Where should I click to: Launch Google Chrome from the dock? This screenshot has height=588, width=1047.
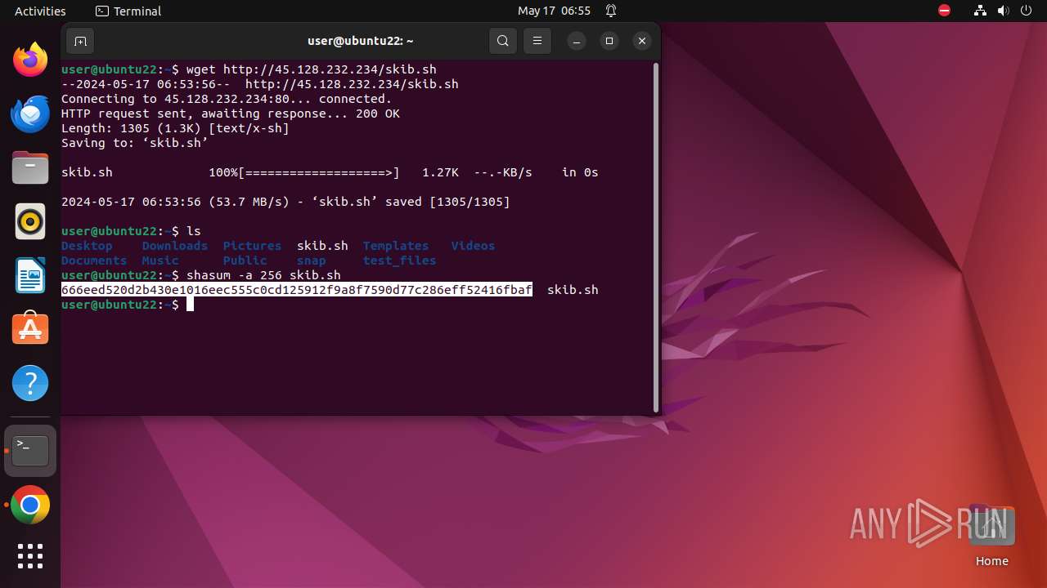point(30,505)
